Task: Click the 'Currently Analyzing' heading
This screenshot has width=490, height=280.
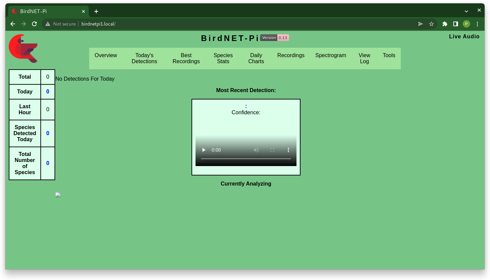Action: (246, 184)
